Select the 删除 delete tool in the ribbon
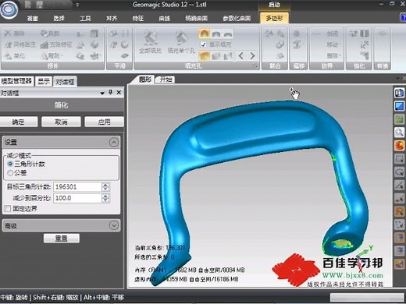This screenshot has height=304, width=406. 15,34
